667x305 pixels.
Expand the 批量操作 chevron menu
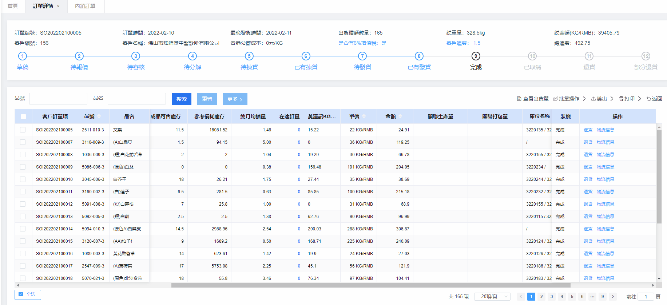coord(584,99)
